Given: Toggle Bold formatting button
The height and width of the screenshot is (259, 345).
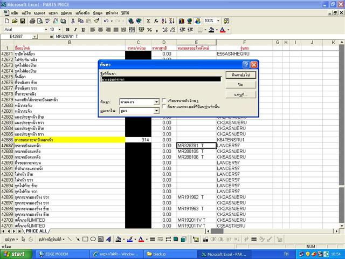Looking at the screenshot, I should click(67, 30).
